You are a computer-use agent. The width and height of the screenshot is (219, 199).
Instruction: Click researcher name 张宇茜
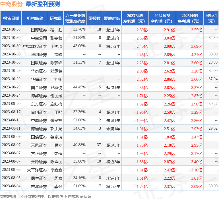coord(56,38)
